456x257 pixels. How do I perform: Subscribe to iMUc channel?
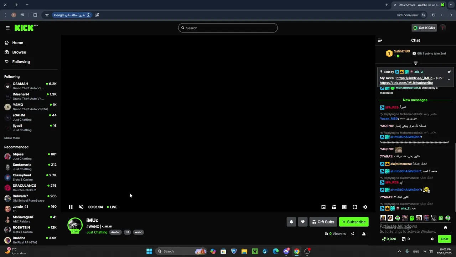354,222
